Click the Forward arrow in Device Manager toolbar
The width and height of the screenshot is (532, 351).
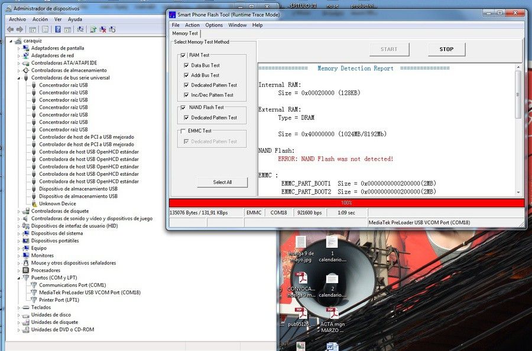tap(20, 29)
